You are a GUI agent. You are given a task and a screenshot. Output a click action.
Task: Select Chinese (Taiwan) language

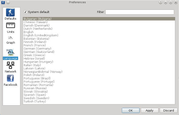click(x=99, y=22)
